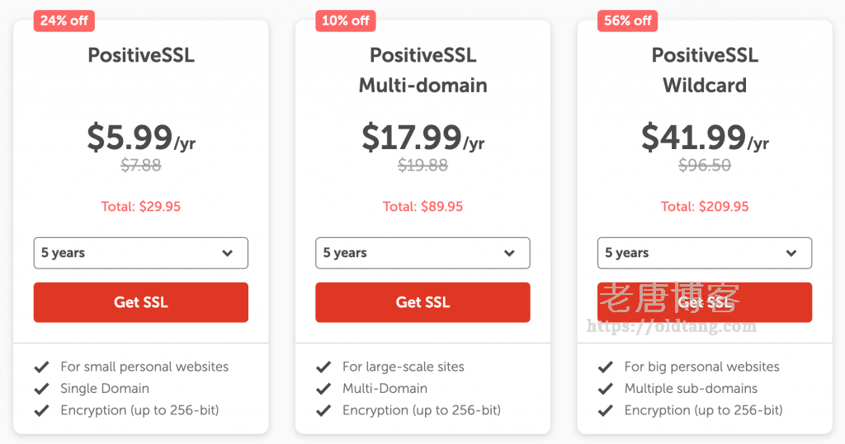Screen dimensions: 845x444
Task: Open the Wildcard 5 years term selector
Action: (704, 253)
